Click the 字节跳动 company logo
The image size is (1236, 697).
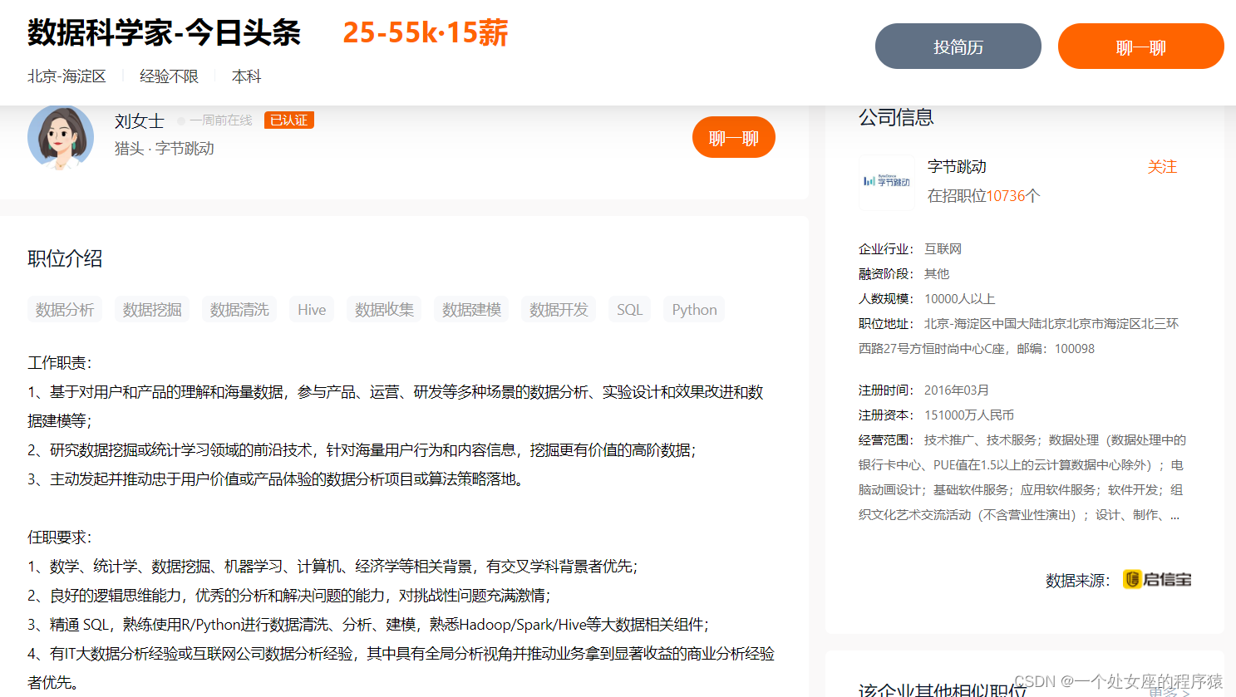(886, 181)
